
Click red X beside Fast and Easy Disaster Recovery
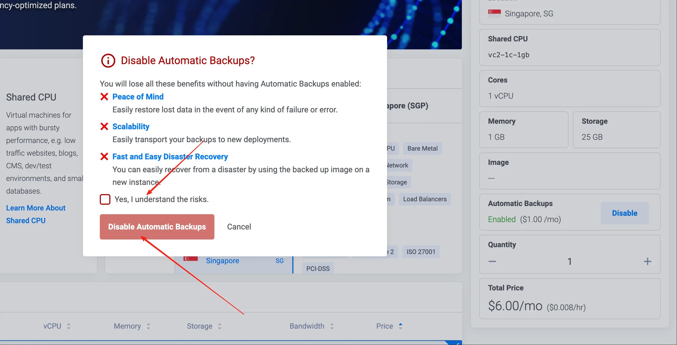click(104, 157)
